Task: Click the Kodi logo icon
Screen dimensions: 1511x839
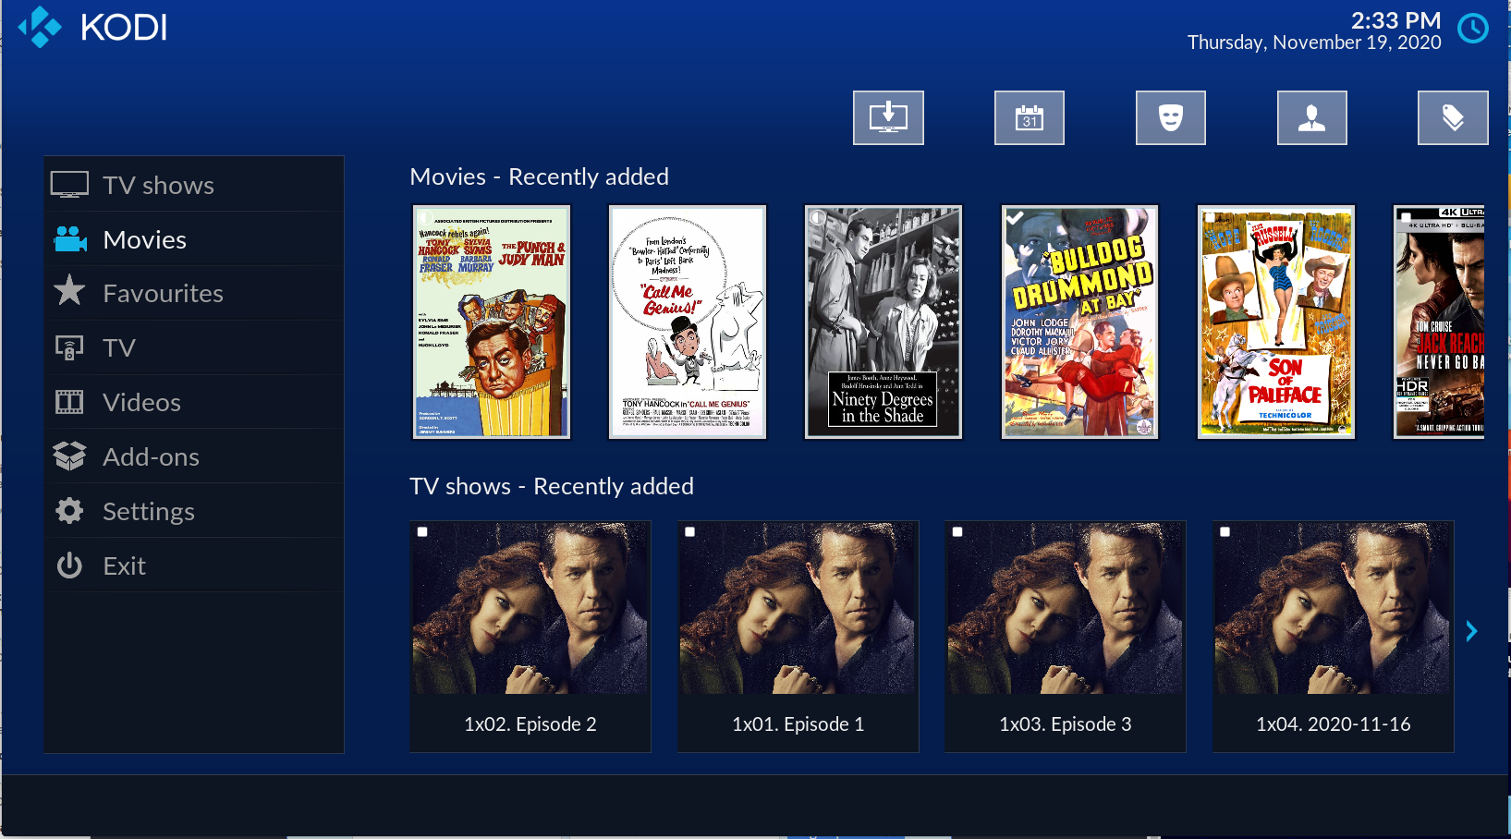Action: [x=40, y=28]
